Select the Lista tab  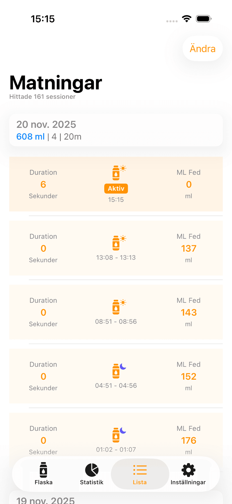[x=140, y=474]
